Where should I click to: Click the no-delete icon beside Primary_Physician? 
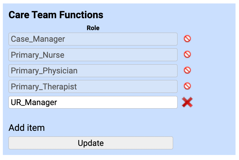coord(187,70)
